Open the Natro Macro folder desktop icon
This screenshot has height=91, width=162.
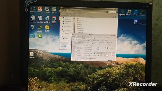pos(122,13)
